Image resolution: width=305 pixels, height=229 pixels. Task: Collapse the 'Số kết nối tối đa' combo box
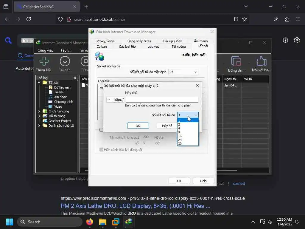196,115
